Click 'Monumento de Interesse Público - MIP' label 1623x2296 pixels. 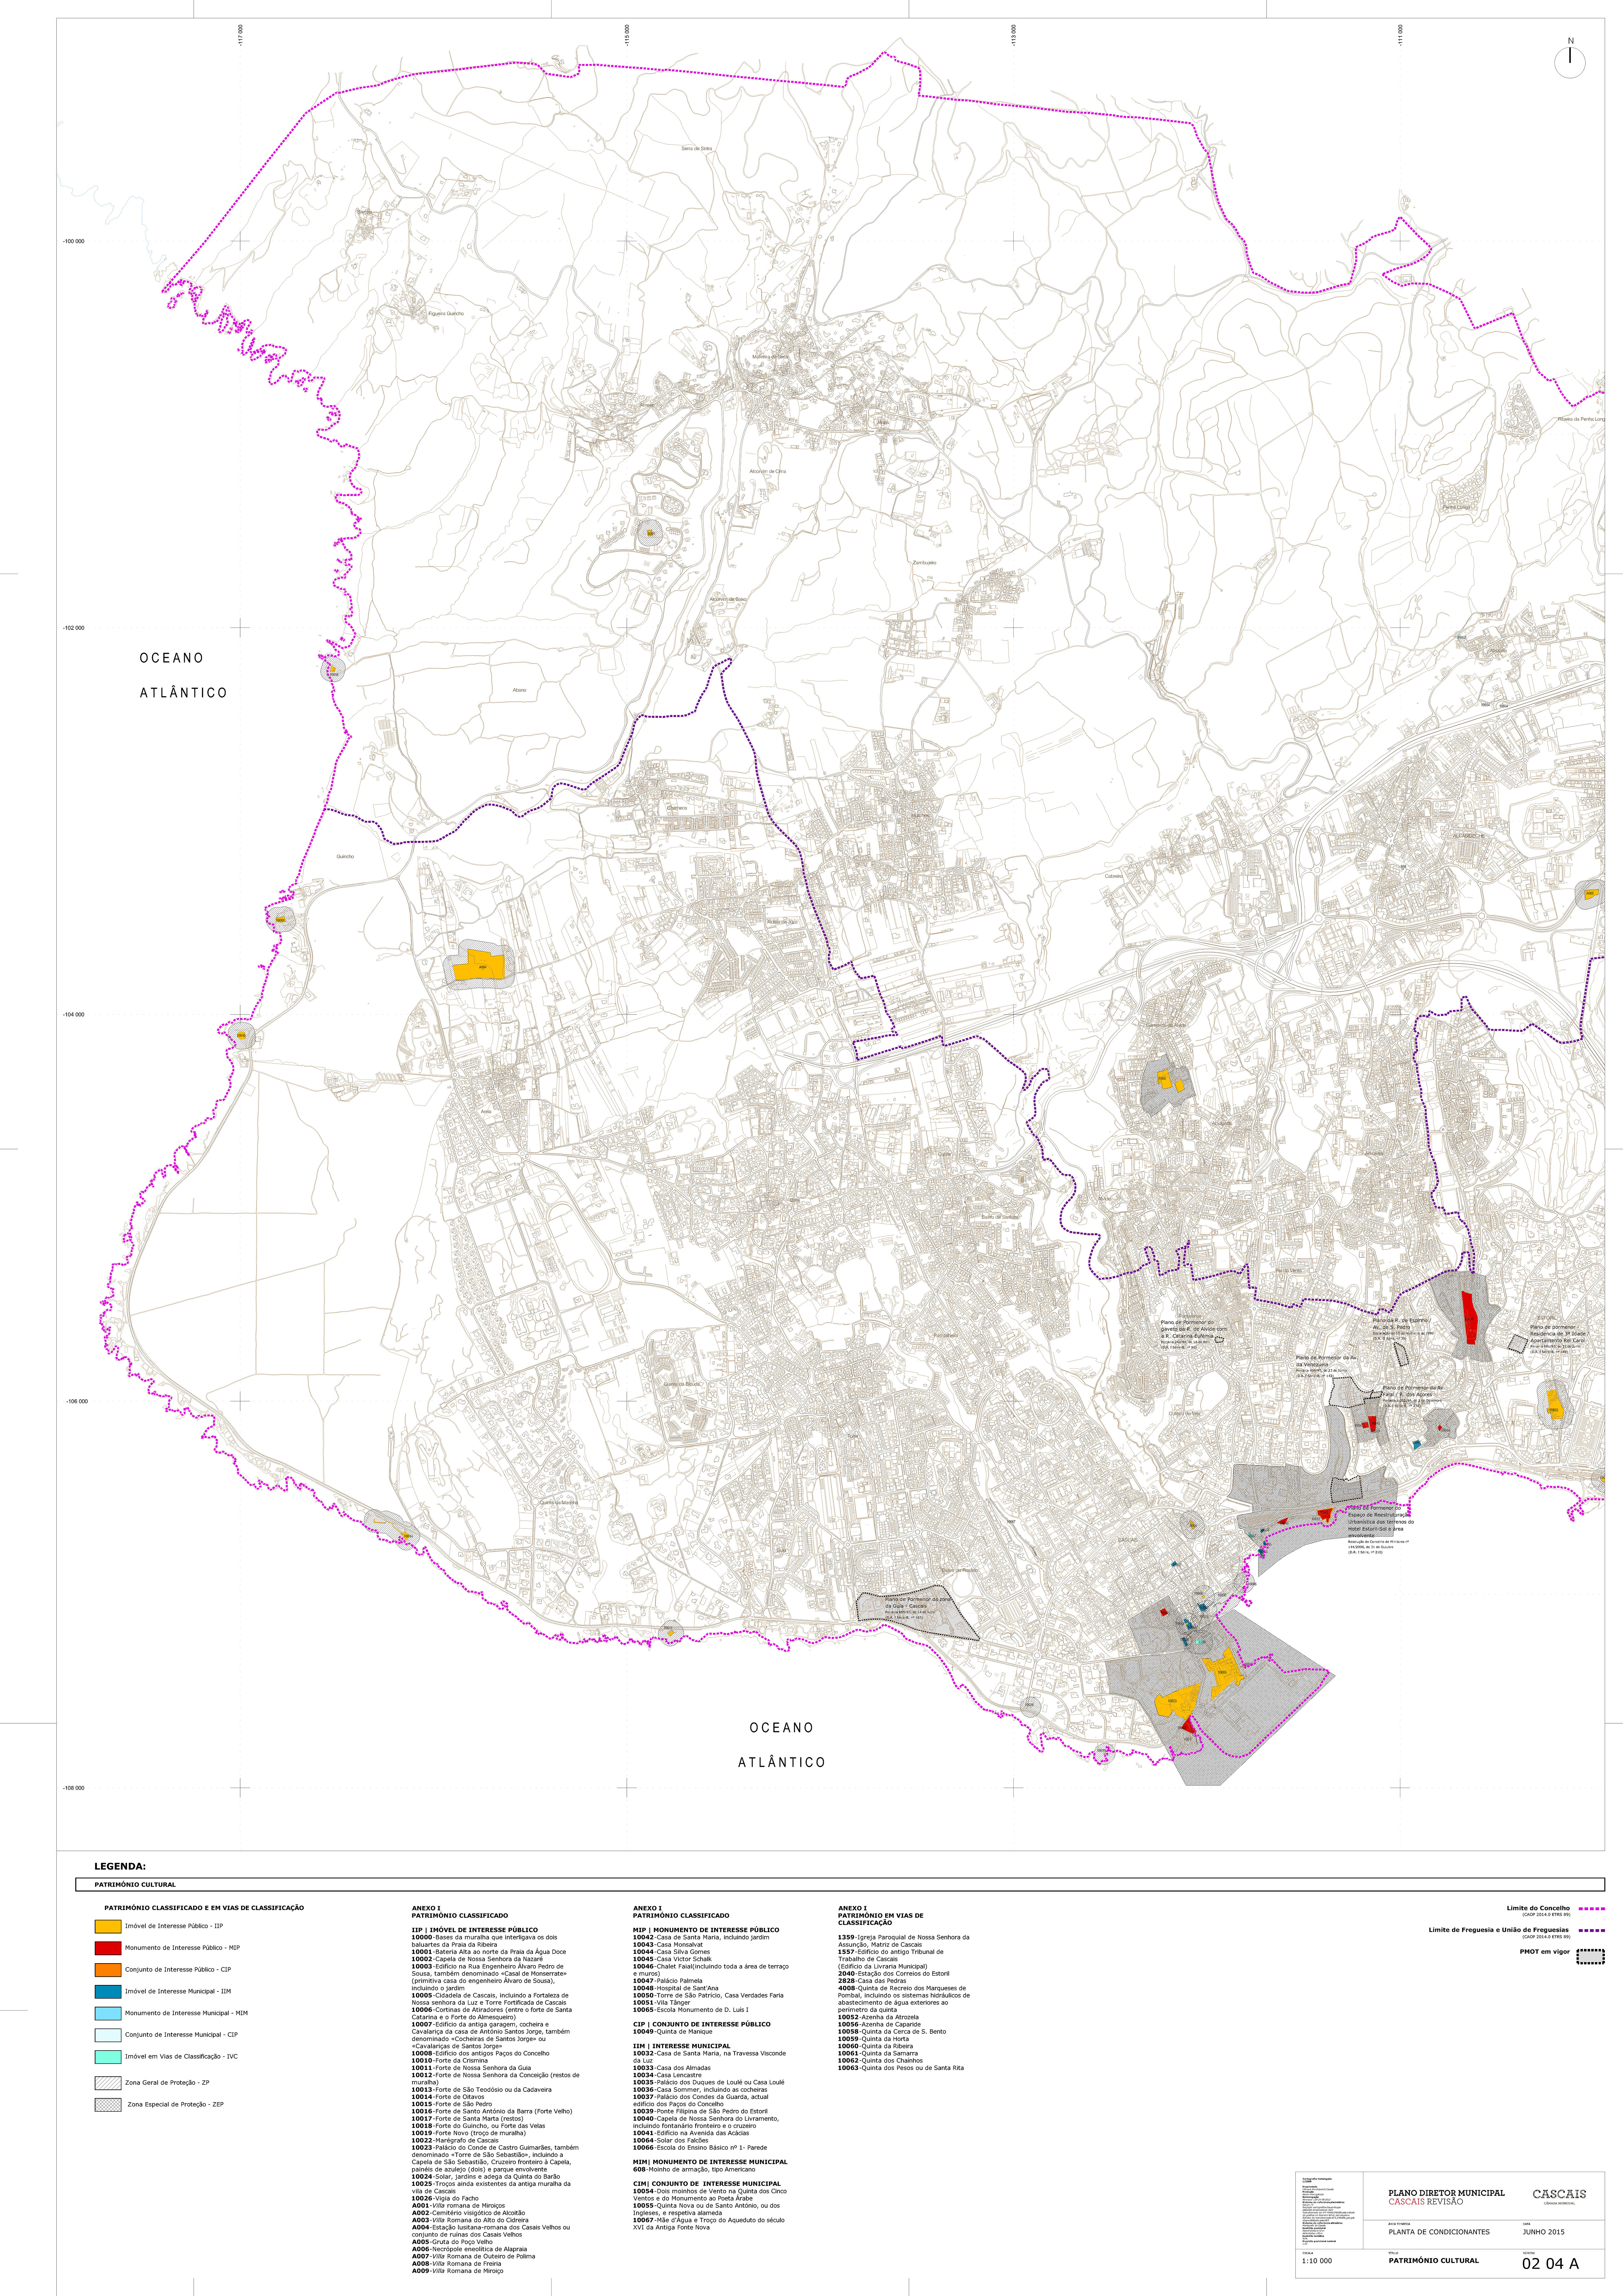coord(182,1948)
